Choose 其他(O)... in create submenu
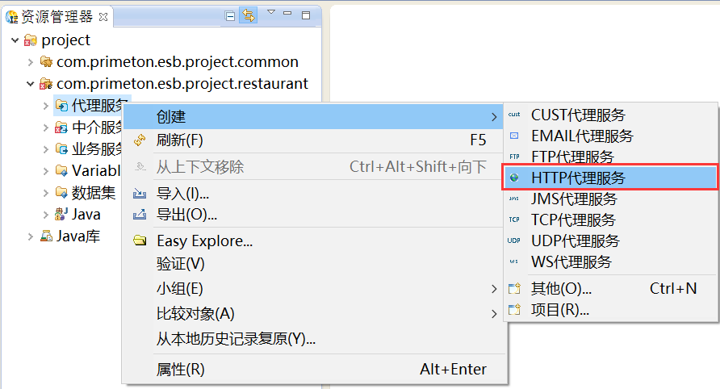Screen dimensions: 720x389 [611, 288]
